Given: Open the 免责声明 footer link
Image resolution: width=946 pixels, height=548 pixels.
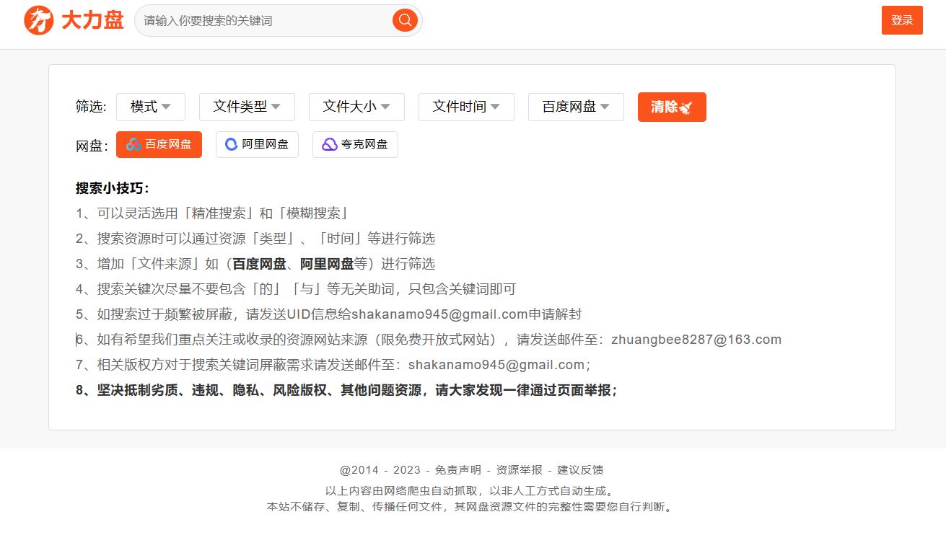Looking at the screenshot, I should (x=457, y=469).
